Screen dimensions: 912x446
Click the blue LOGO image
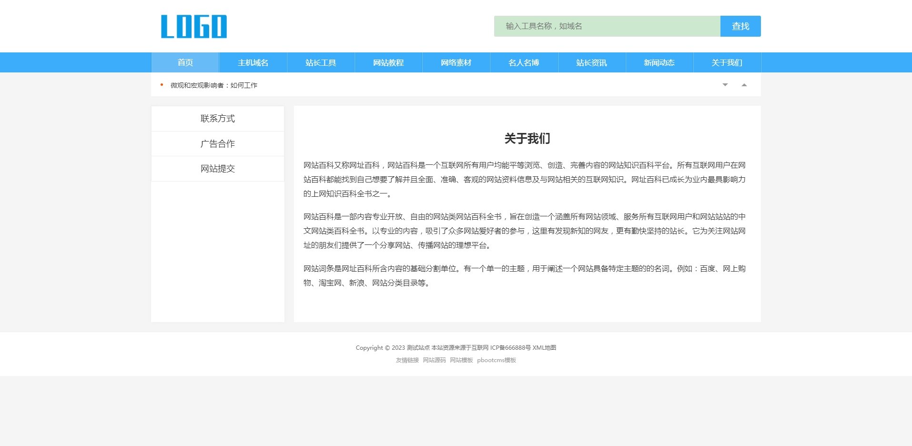click(193, 27)
